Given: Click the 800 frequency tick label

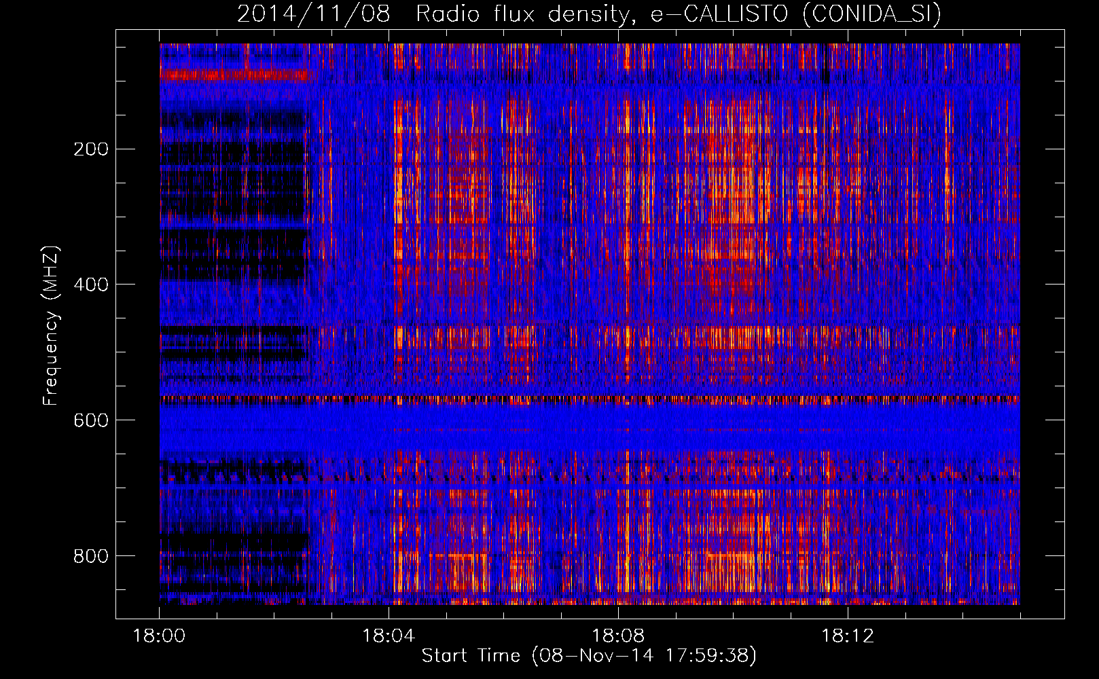Looking at the screenshot, I should [90, 556].
